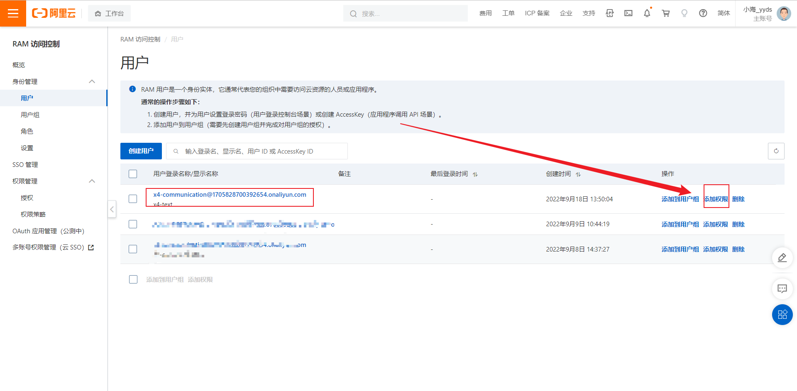Click 添加到用户组 for x4-communication
The image size is (797, 391).
click(x=680, y=199)
